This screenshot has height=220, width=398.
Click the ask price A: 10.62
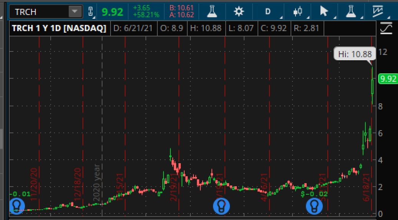click(182, 15)
